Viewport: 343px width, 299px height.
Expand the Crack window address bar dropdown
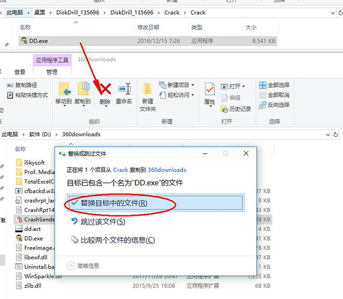(x=333, y=13)
